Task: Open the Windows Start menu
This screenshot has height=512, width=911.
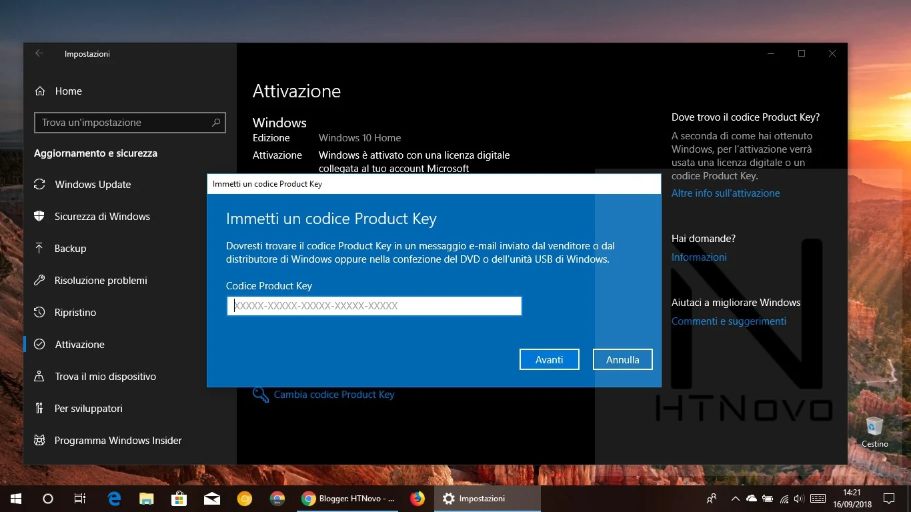Action: (x=16, y=499)
